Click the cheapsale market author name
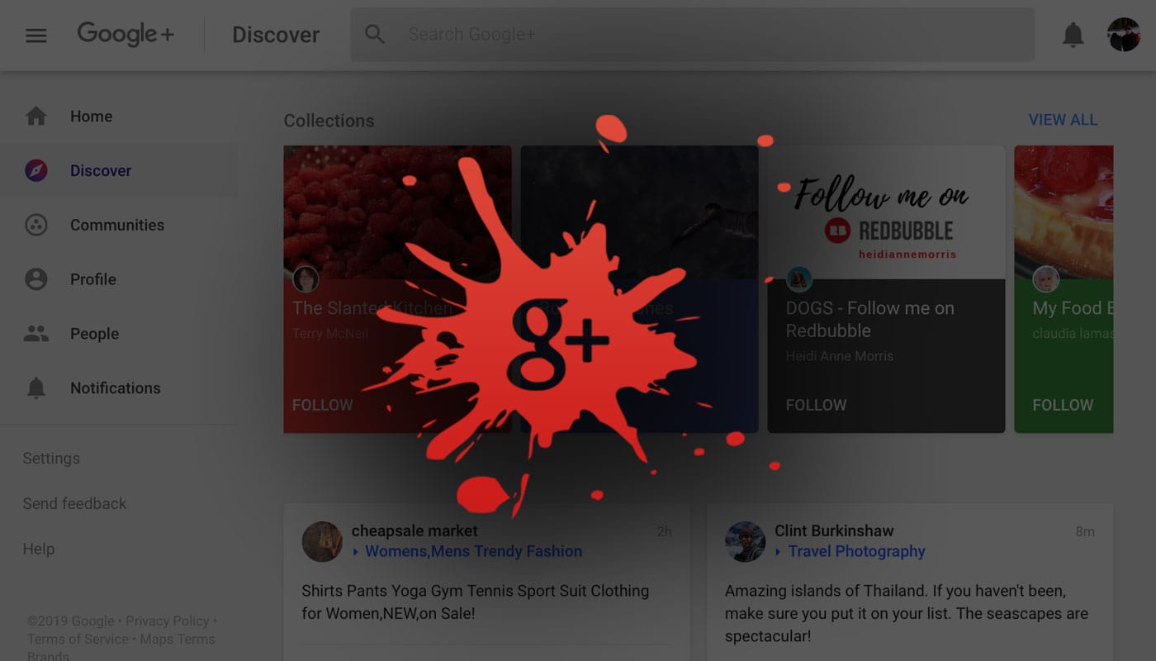Viewport: 1156px width, 661px height. (415, 531)
